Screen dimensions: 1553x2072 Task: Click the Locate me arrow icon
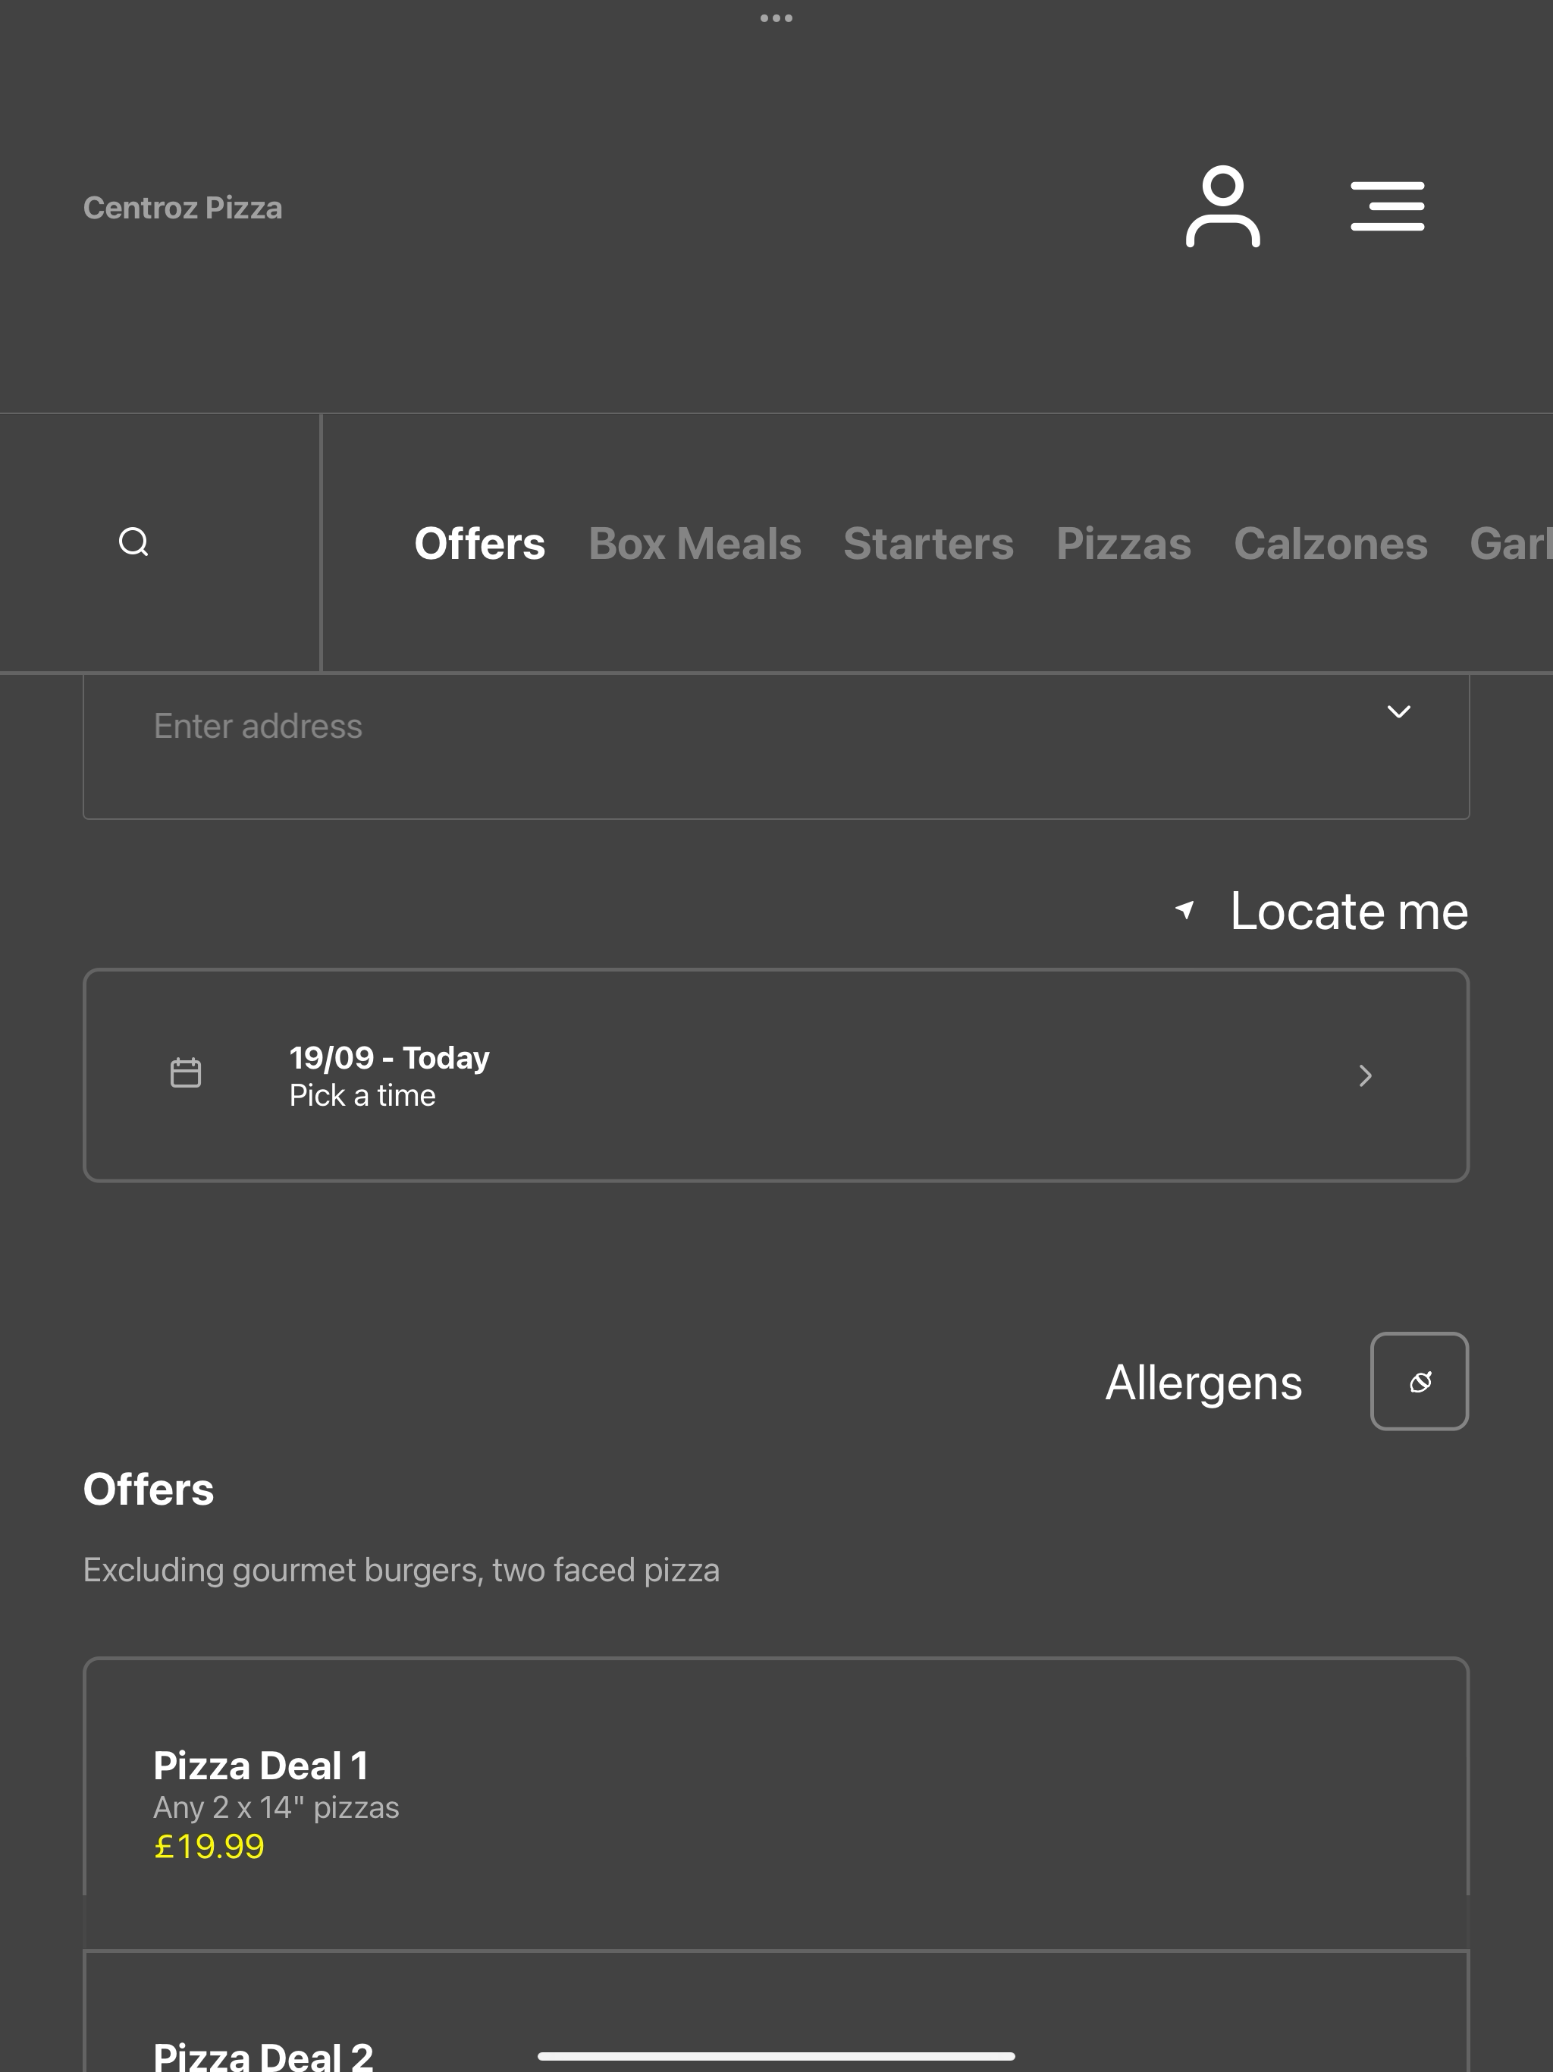[x=1185, y=909]
